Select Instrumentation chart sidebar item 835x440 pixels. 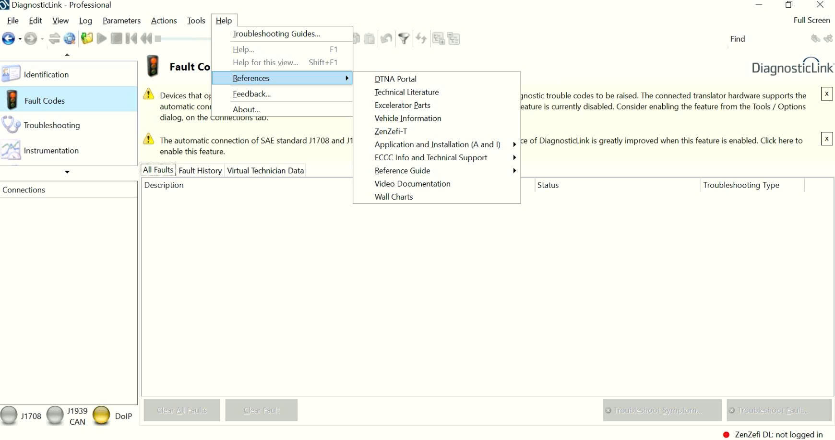pos(69,150)
